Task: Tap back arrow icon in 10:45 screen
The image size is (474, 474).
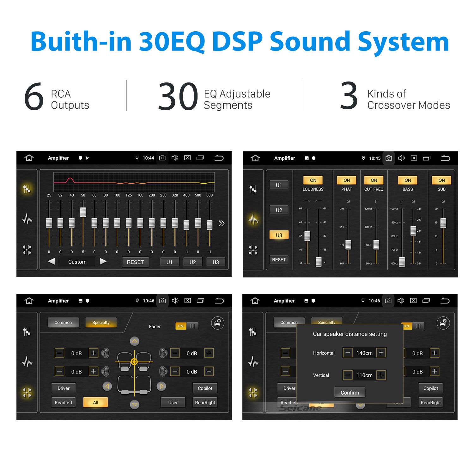Action: click(446, 158)
